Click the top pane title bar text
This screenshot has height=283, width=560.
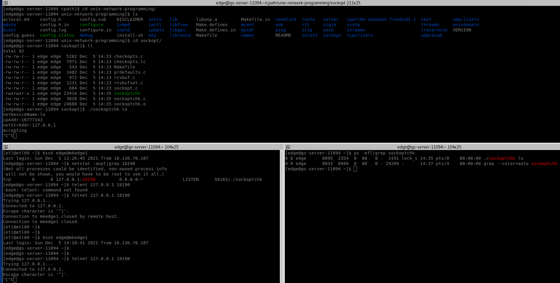(288, 3)
